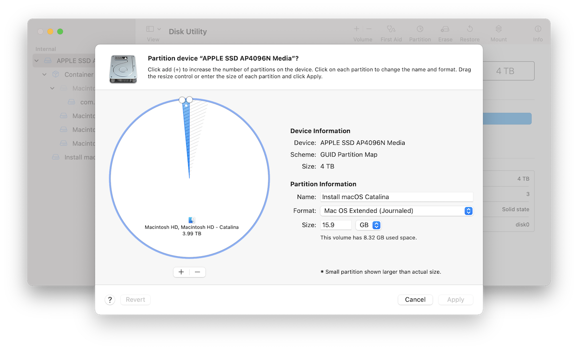Click the Restore toolbar icon
578x351 pixels.
pyautogui.click(x=470, y=29)
